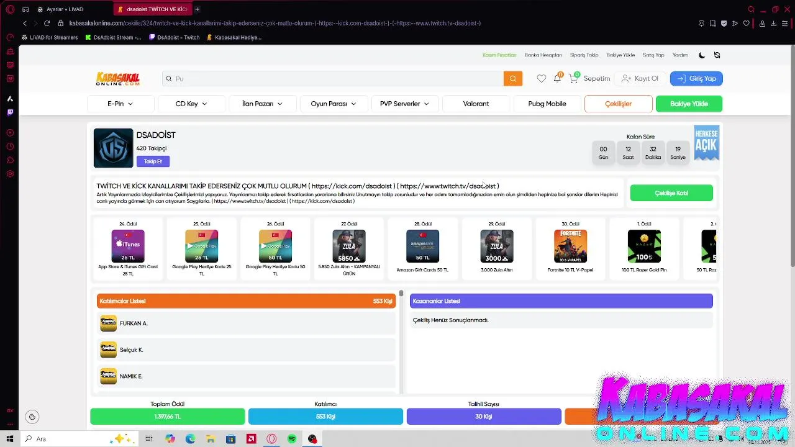Click the Çekilişe Katıl button
Viewport: 795px width, 447px height.
[671, 193]
